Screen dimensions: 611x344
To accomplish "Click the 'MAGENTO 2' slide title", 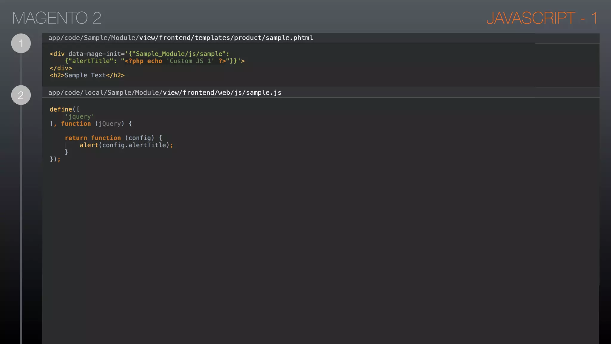I will click(57, 18).
